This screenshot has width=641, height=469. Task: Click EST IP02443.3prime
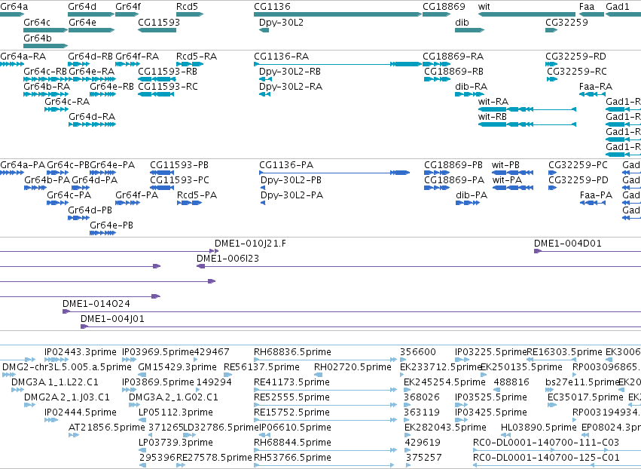click(x=81, y=352)
